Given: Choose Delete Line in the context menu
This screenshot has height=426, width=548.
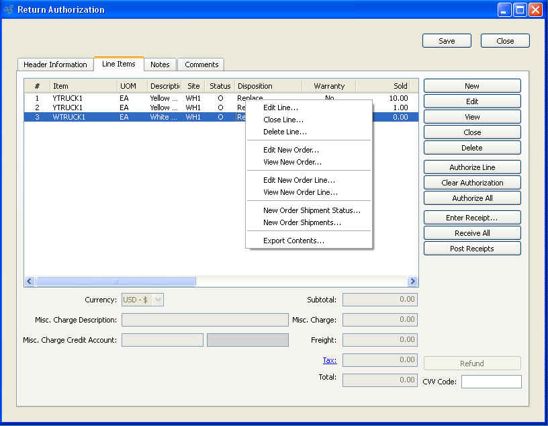Looking at the screenshot, I should pos(285,132).
